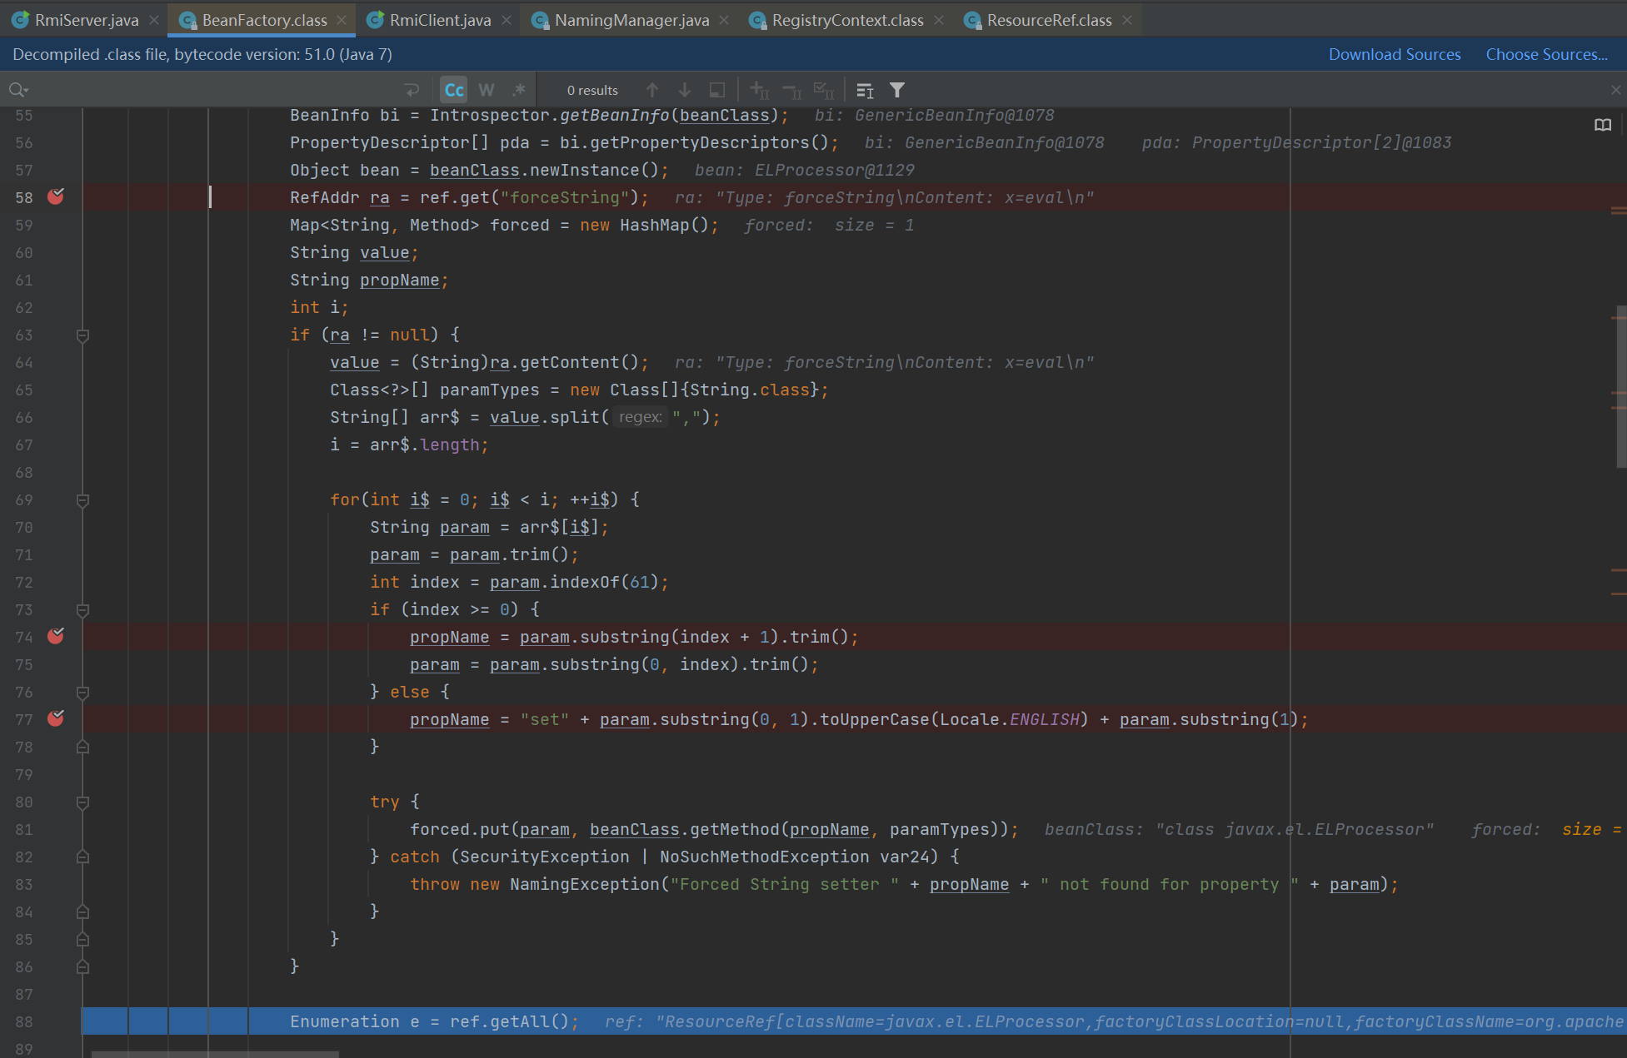Click the new line icon in search field

pyautogui.click(x=412, y=90)
